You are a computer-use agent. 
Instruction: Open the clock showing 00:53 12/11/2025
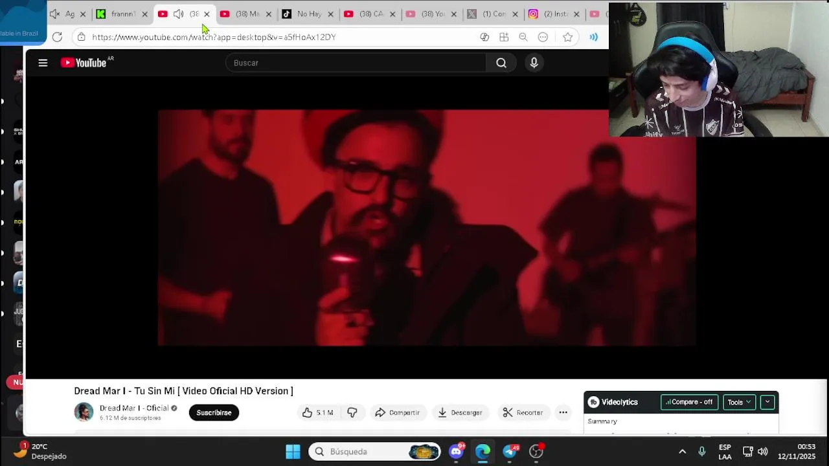click(x=797, y=452)
